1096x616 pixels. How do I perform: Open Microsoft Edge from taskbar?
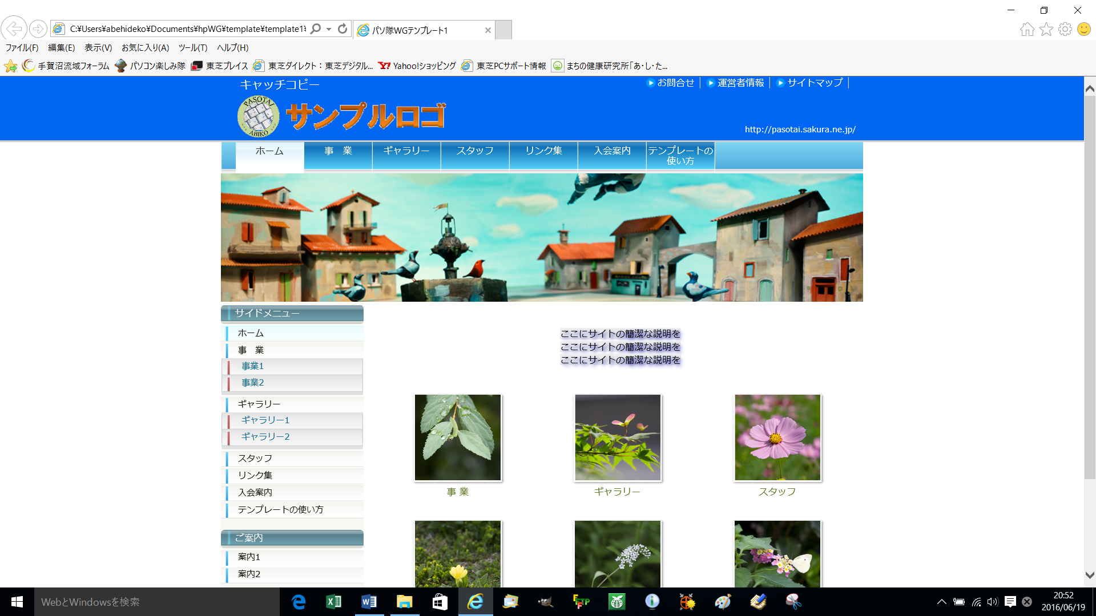click(x=299, y=602)
